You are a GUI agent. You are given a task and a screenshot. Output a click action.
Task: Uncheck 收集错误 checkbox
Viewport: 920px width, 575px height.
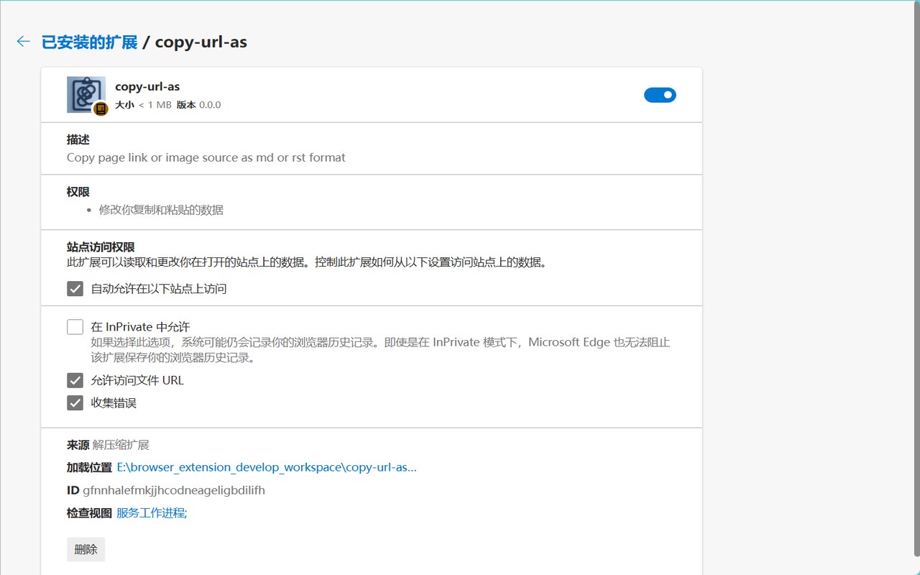pos(75,402)
